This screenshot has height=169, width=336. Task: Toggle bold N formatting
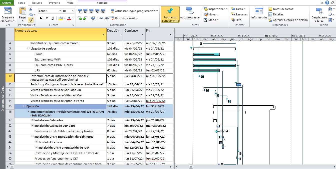pos(41,18)
